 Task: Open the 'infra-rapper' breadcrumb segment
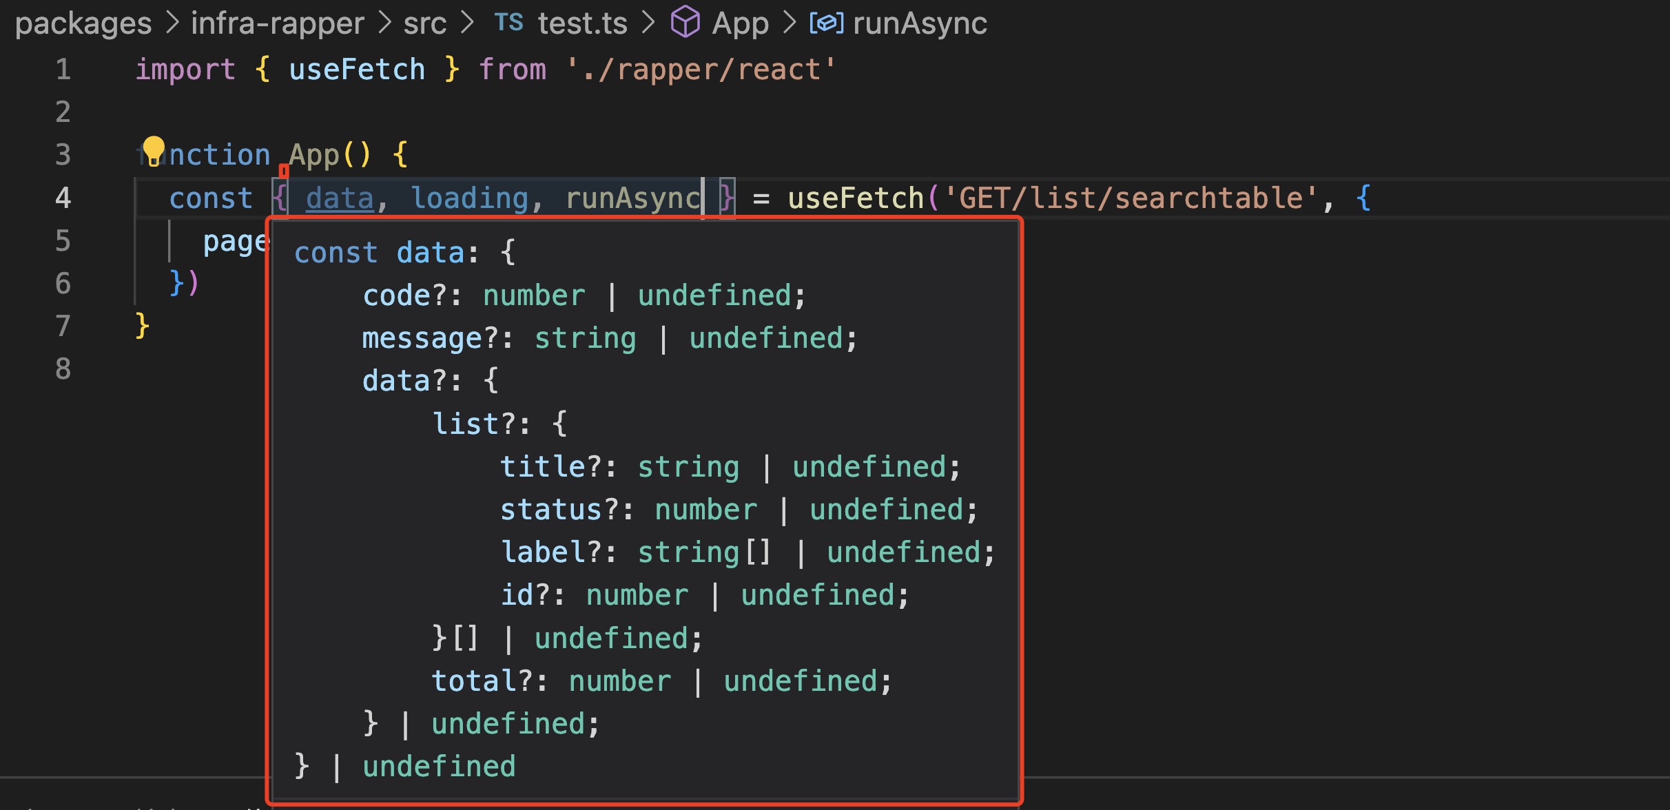(x=278, y=24)
